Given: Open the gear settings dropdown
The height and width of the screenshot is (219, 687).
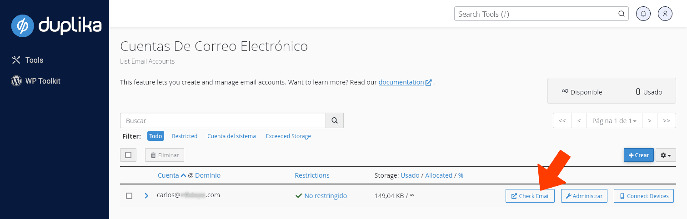Looking at the screenshot, I should (x=666, y=155).
